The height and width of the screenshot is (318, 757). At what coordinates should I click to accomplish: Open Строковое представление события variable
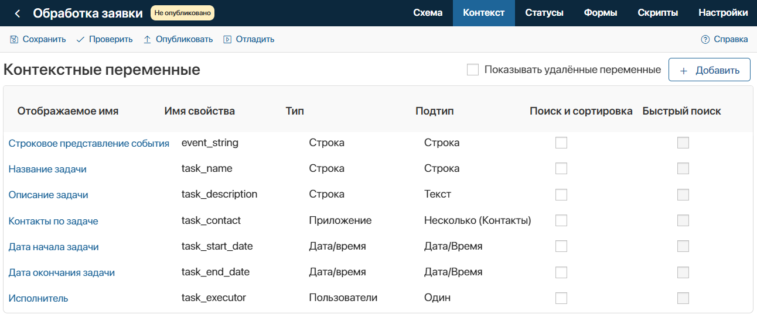88,143
